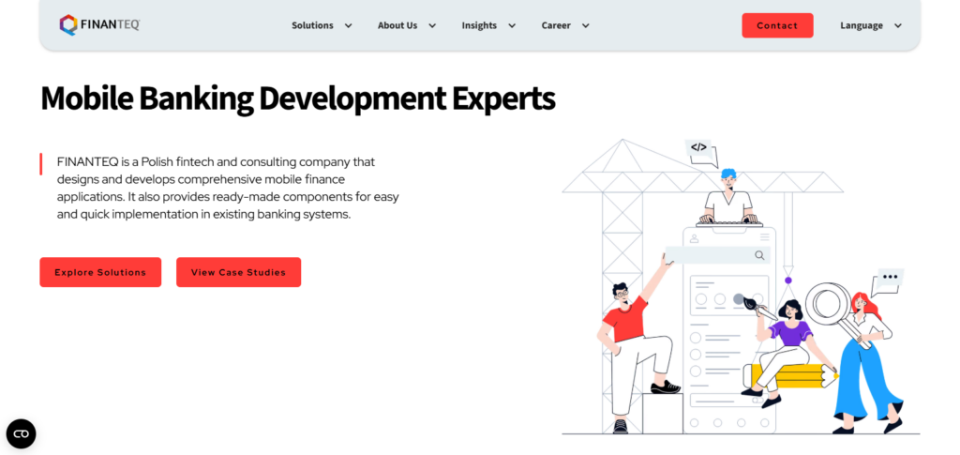Click the construction team hero illustration
The width and height of the screenshot is (960, 455).
tap(741, 286)
